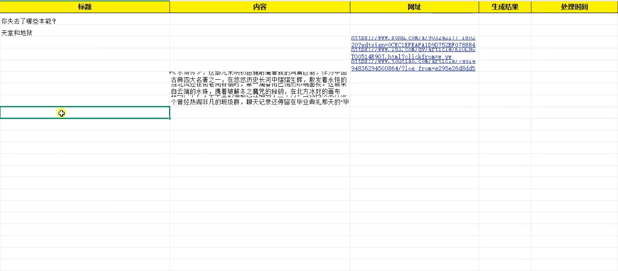Image resolution: width=618 pixels, height=271 pixels.
Task: Select the 处理时间 header cell
Action: click(574, 7)
